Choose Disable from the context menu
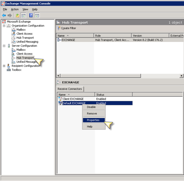 [94, 107]
